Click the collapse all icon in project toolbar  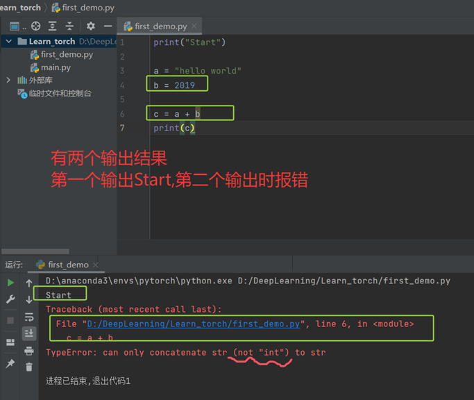pos(69,26)
